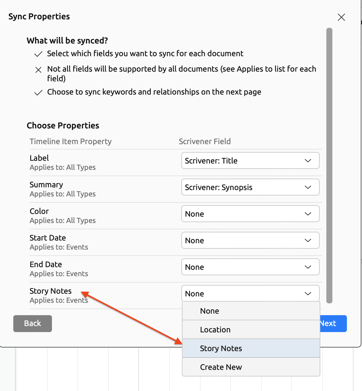Select Create New from the dropdown list
This screenshot has width=362, height=391.
click(251, 367)
